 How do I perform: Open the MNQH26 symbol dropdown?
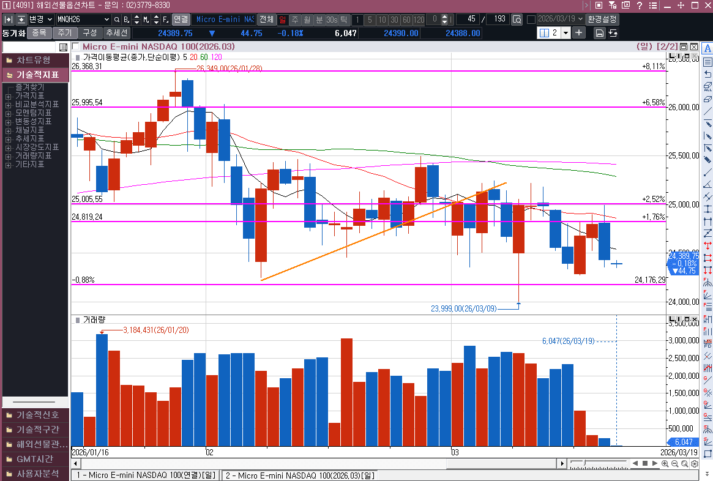pyautogui.click(x=107, y=20)
